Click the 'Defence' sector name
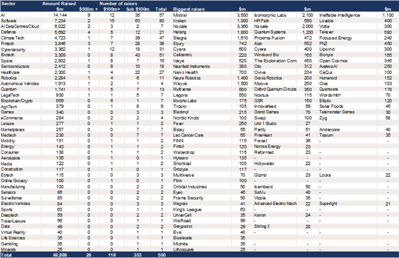399x258 pixels. 8,32
